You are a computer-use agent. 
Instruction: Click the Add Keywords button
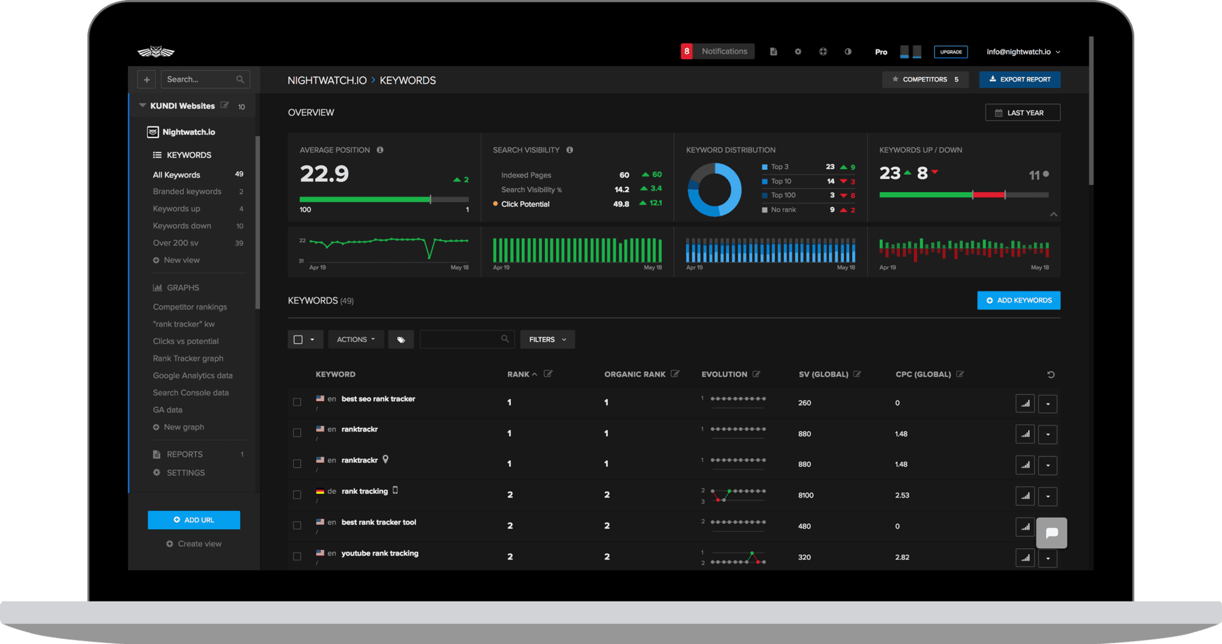pos(1019,300)
